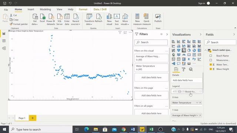The width and height of the screenshot is (237, 133).
Task: Switch to the Insert ribbon tab
Action: point(31,9)
